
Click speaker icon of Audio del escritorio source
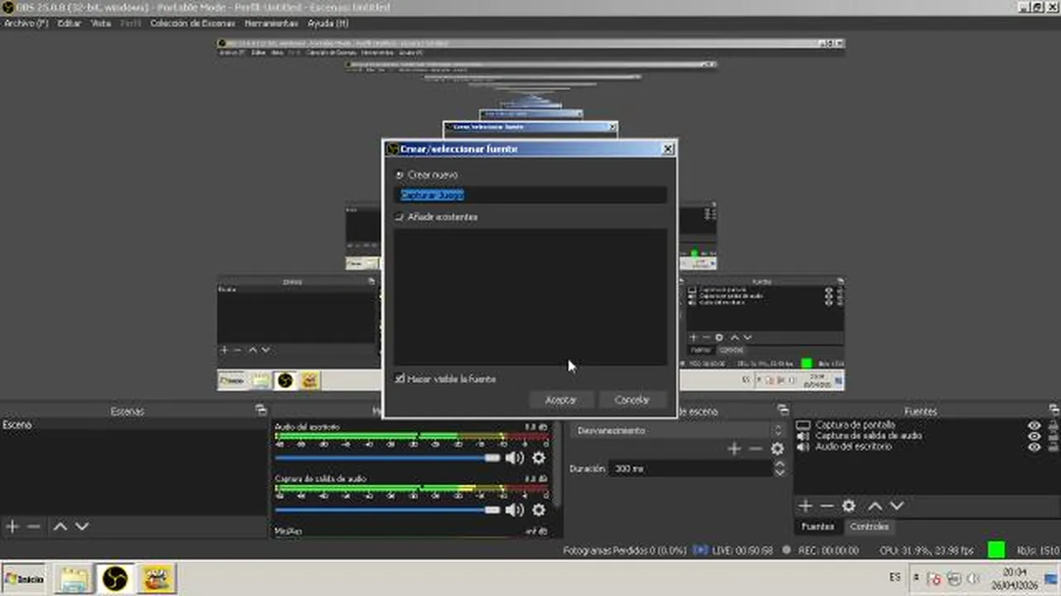(x=803, y=446)
